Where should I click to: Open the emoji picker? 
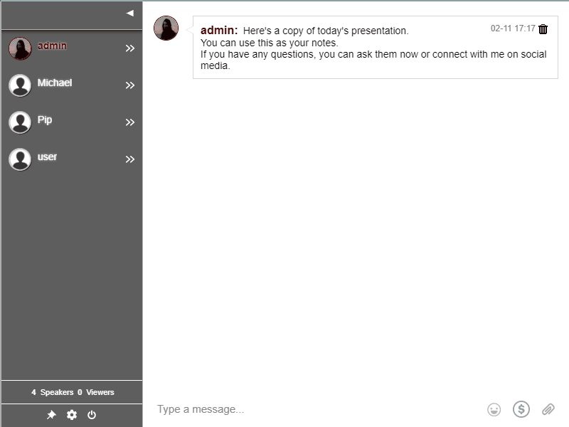(x=494, y=409)
